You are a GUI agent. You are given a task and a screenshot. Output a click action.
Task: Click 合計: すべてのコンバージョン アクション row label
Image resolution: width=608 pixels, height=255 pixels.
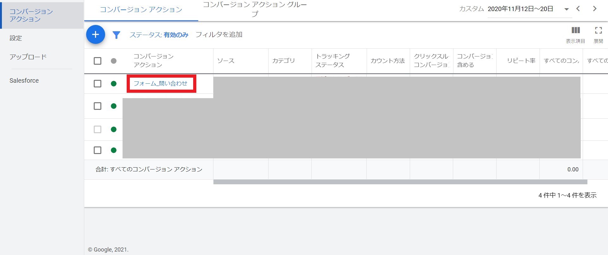coord(149,169)
